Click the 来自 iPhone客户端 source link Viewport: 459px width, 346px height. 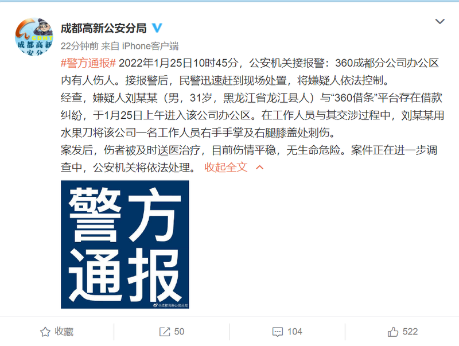[x=139, y=46]
